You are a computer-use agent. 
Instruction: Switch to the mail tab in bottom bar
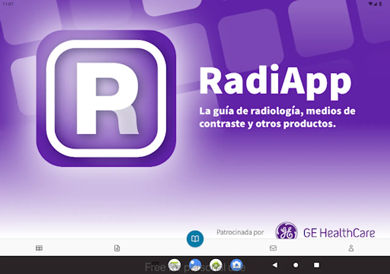273,248
